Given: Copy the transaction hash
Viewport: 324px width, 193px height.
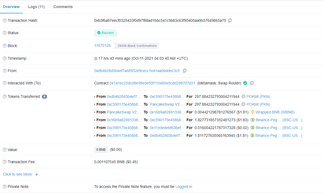Looking at the screenshot, I should pos(230,20).
